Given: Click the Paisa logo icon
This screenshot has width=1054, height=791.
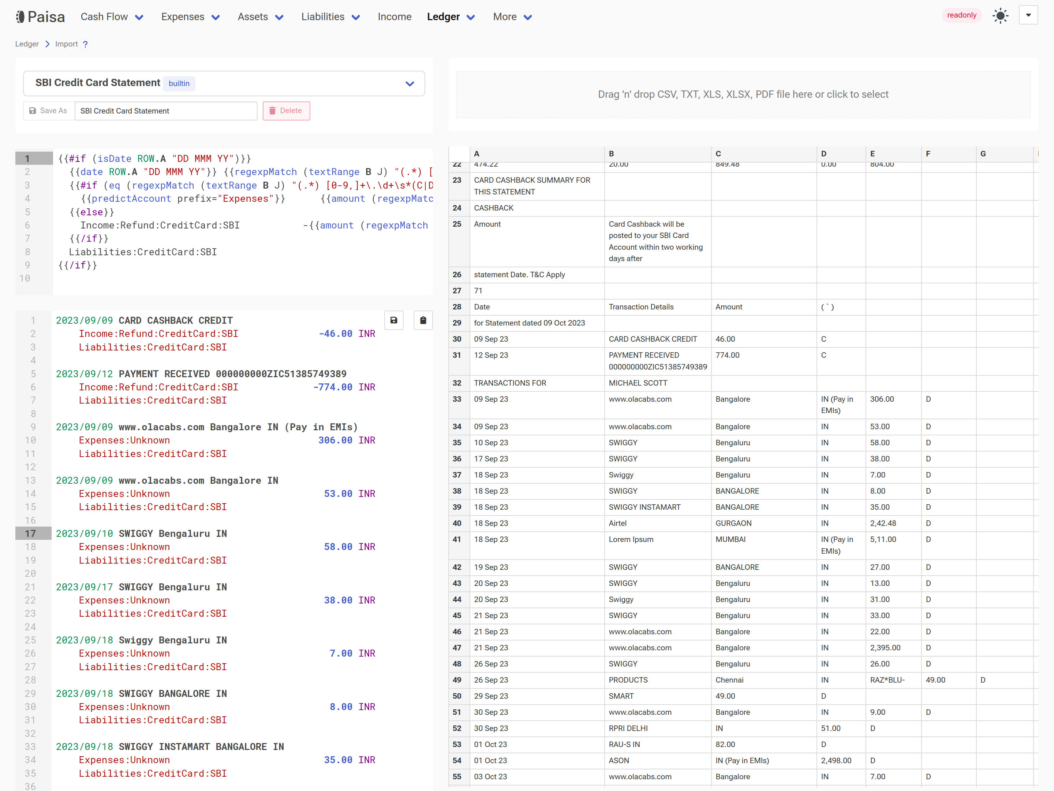Looking at the screenshot, I should point(20,17).
